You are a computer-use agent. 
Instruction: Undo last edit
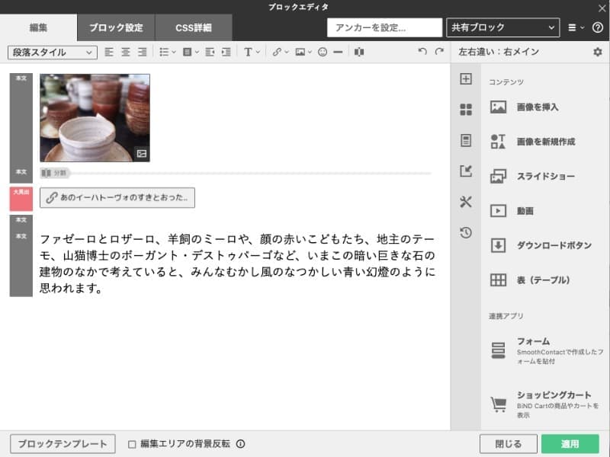pyautogui.click(x=422, y=51)
